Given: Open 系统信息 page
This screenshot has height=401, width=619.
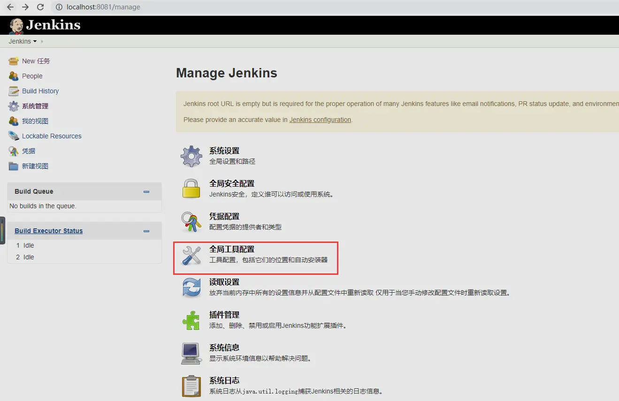Looking at the screenshot, I should 224,348.
